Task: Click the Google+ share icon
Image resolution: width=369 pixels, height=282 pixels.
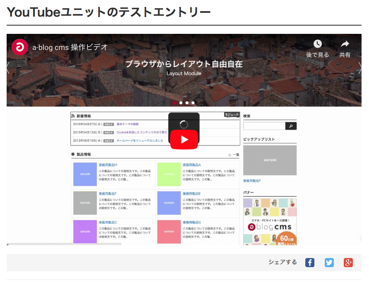Action: tap(348, 262)
